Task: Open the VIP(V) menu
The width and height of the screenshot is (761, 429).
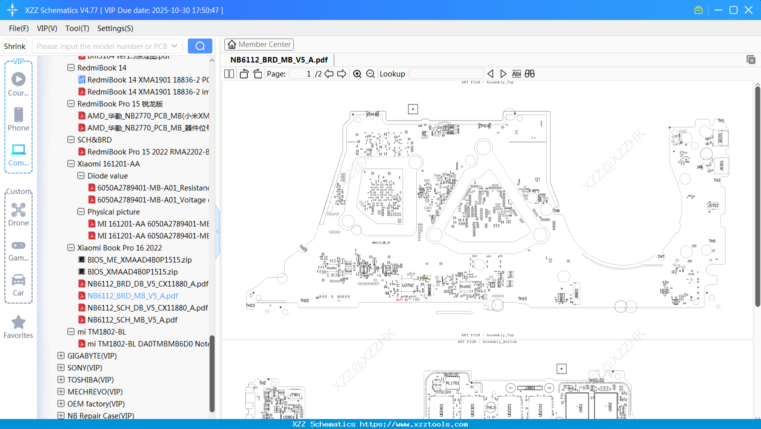Action: (47, 28)
